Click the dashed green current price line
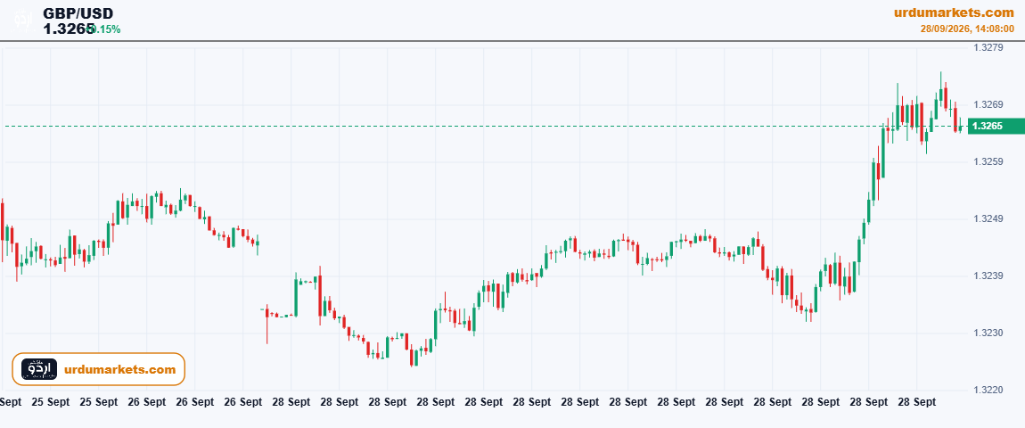The image size is (1025, 428). point(484,126)
